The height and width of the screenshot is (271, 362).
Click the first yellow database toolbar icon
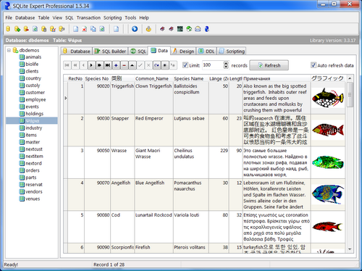(8, 29)
